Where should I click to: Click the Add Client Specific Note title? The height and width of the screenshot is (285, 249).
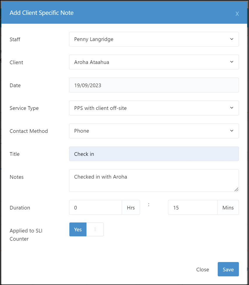41,13
